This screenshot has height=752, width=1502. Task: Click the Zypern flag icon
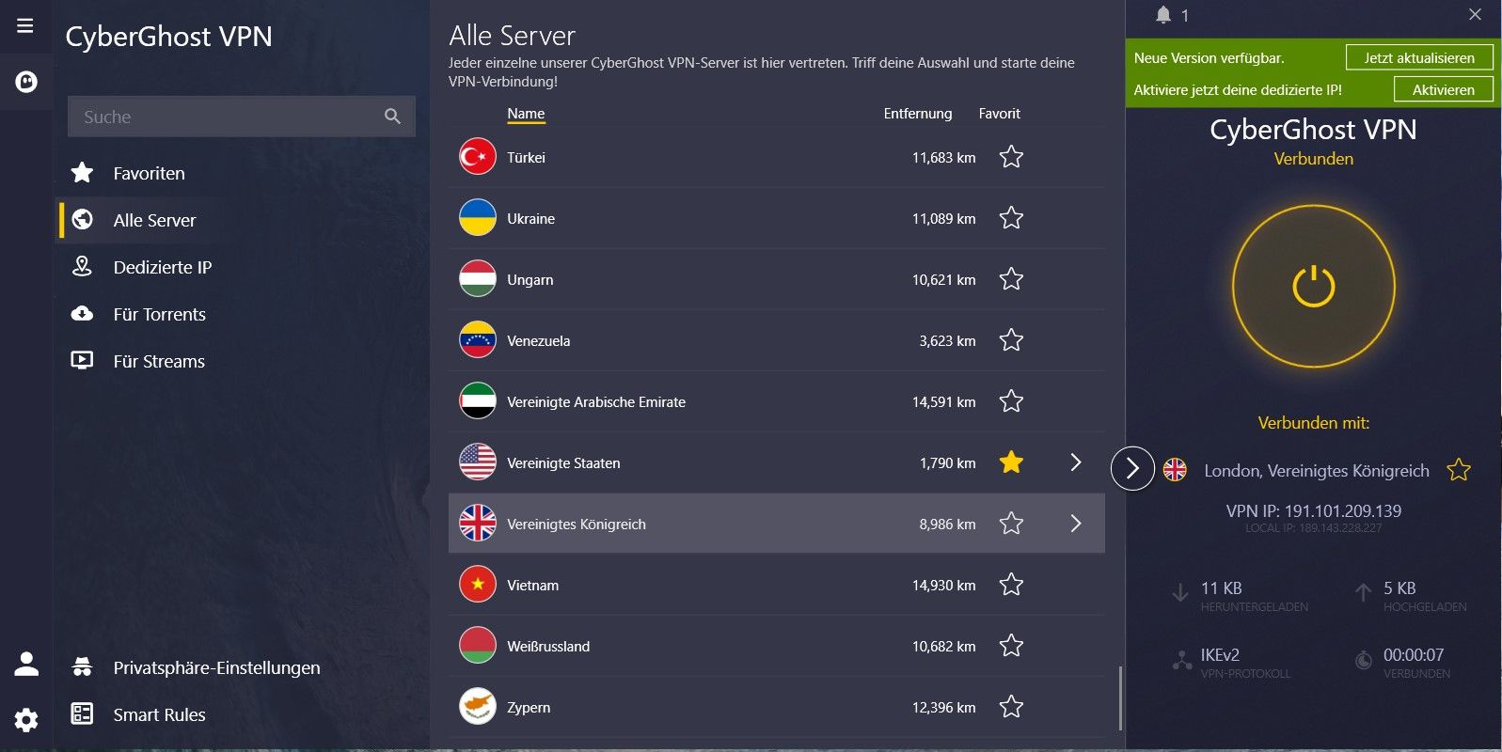[x=478, y=707]
